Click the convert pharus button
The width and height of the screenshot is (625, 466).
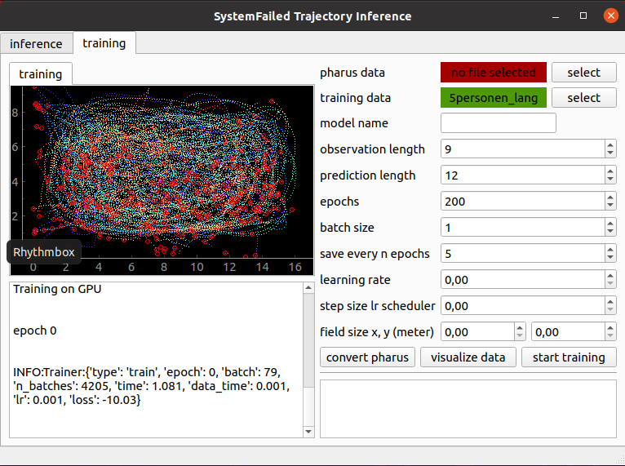point(367,357)
